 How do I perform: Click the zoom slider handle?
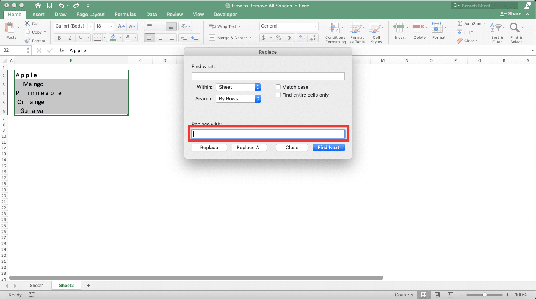click(x=485, y=295)
